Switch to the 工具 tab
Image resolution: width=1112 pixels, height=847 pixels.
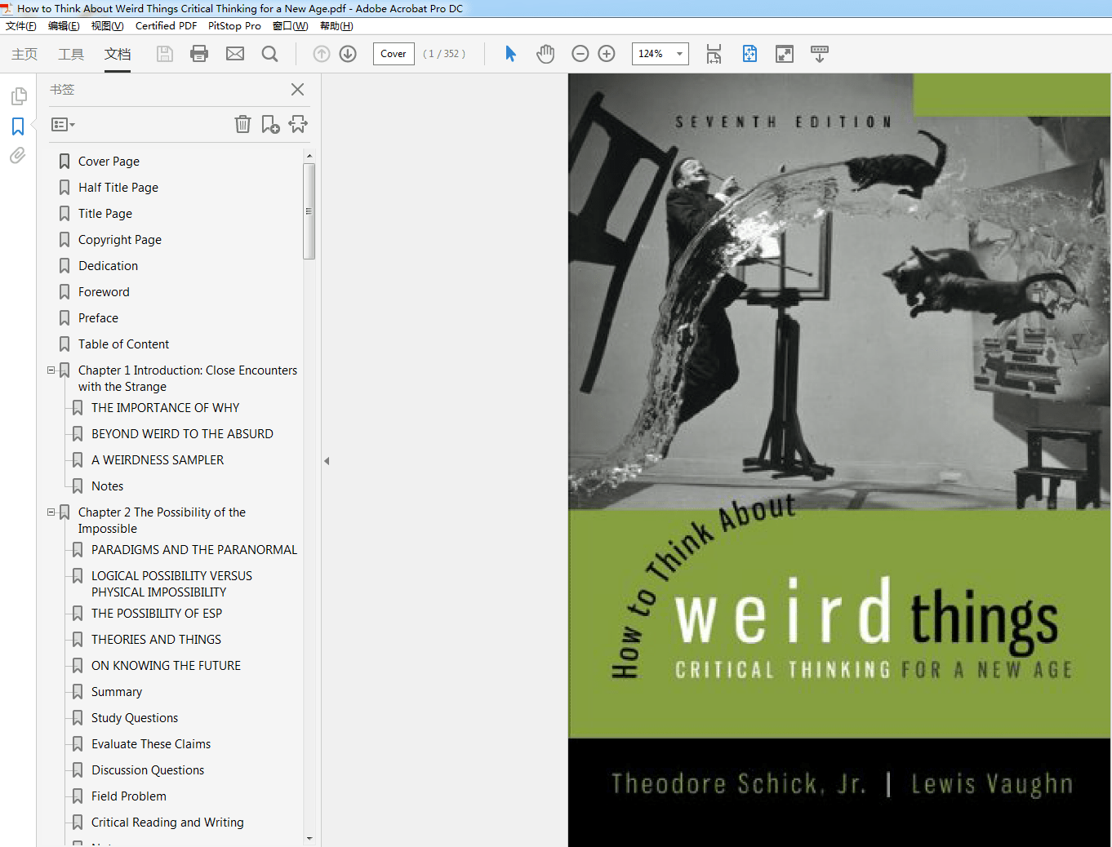pyautogui.click(x=71, y=54)
